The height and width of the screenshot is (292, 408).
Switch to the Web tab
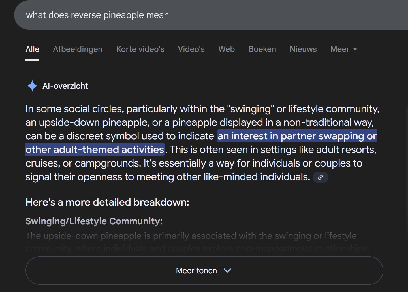coord(227,49)
